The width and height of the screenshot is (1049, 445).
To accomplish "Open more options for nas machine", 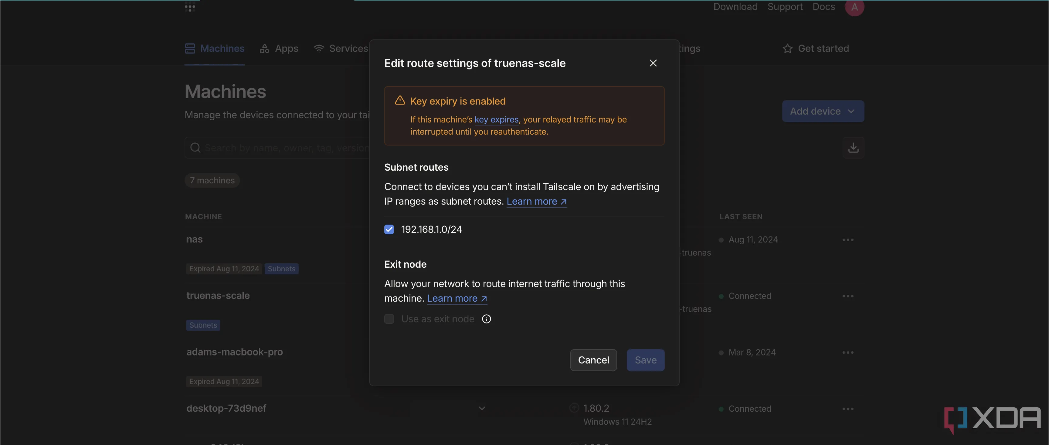I will pyautogui.click(x=847, y=239).
